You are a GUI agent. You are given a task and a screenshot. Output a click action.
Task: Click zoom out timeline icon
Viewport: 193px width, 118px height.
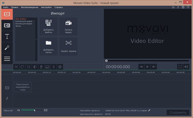19,110
